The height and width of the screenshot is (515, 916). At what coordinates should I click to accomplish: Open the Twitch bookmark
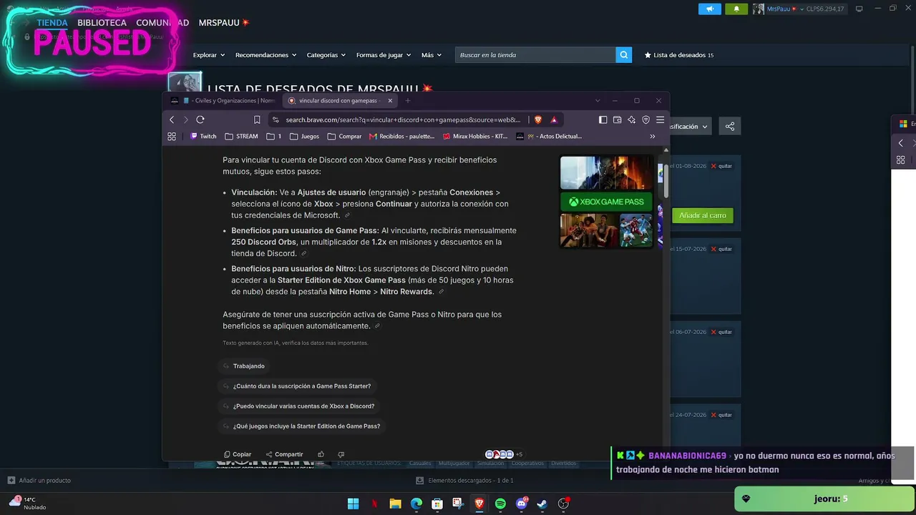coord(203,136)
